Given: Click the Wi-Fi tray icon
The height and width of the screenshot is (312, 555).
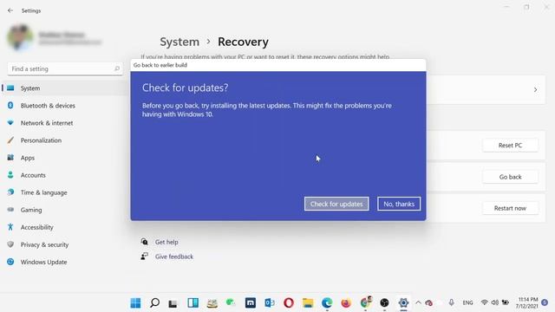Looking at the screenshot, I should click(x=484, y=302).
